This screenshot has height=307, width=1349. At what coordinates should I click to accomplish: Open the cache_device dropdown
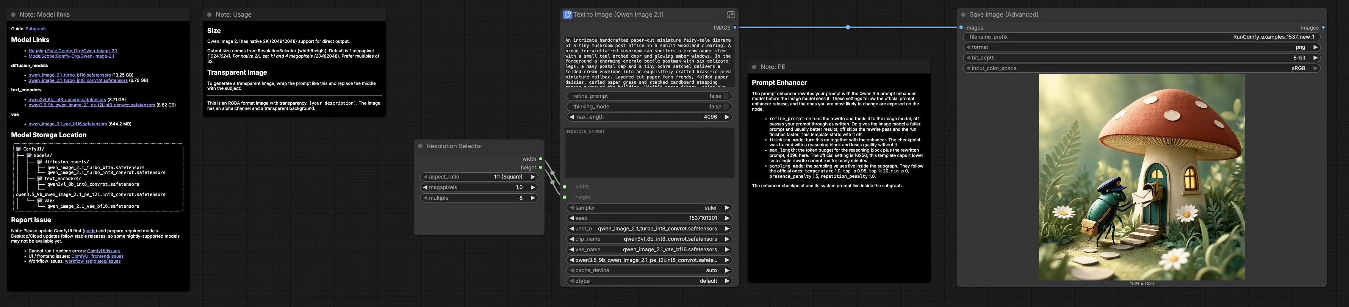(x=649, y=270)
